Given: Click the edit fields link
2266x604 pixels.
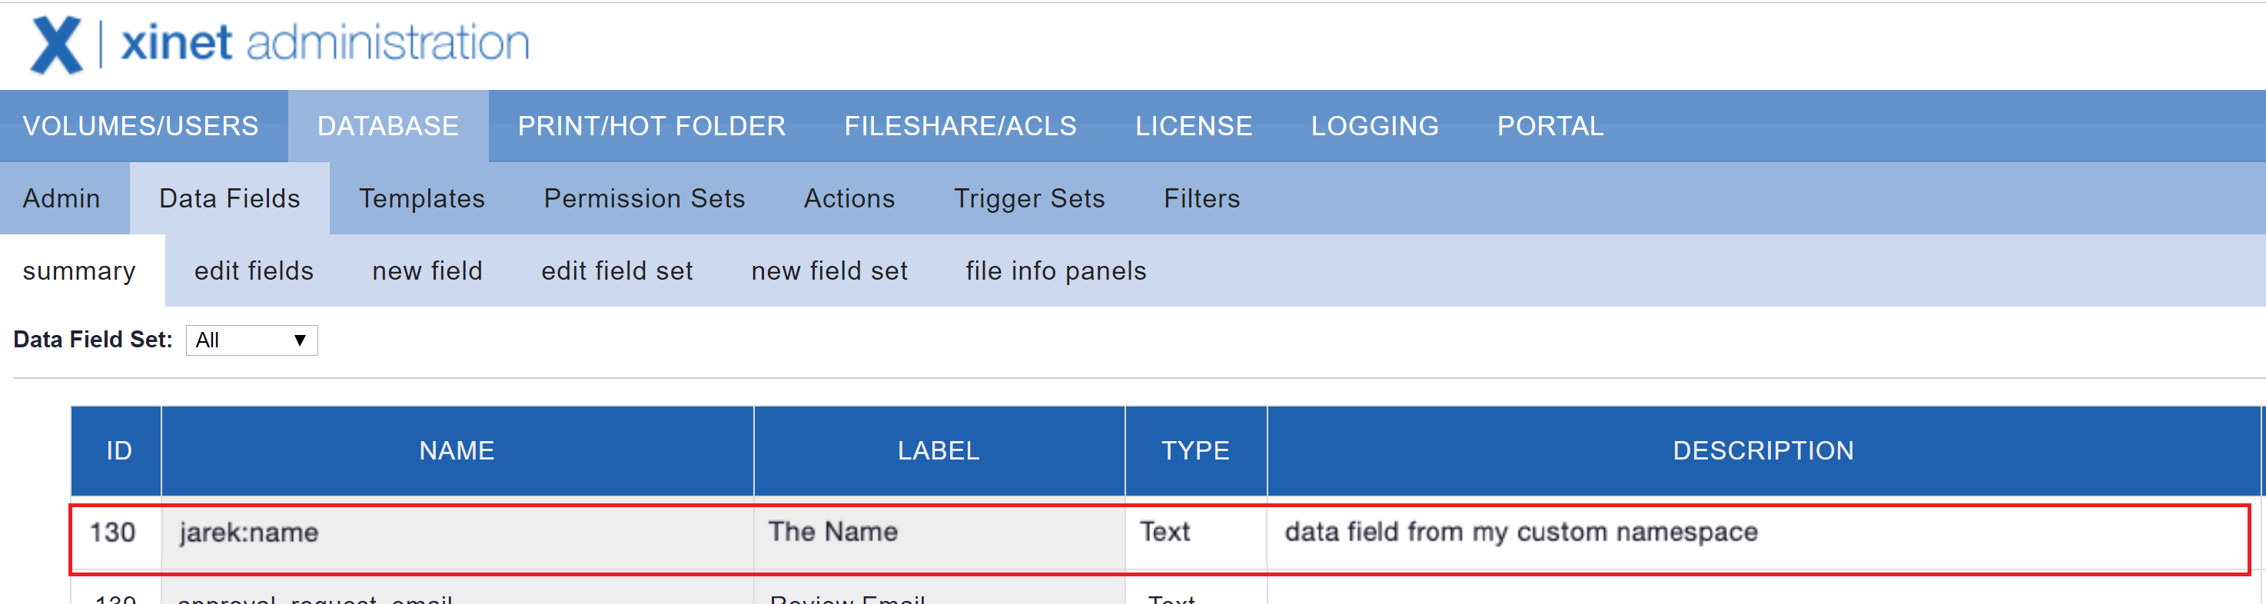Looking at the screenshot, I should 254,270.
